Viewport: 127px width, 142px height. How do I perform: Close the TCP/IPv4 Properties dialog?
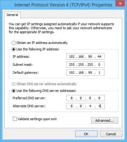(x=120, y=3)
